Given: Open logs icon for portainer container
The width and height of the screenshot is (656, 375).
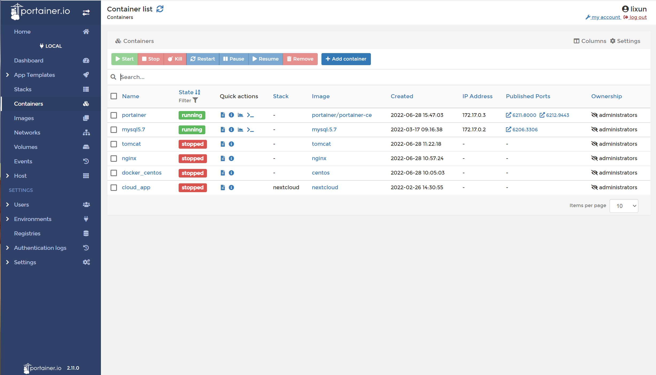Looking at the screenshot, I should point(223,115).
